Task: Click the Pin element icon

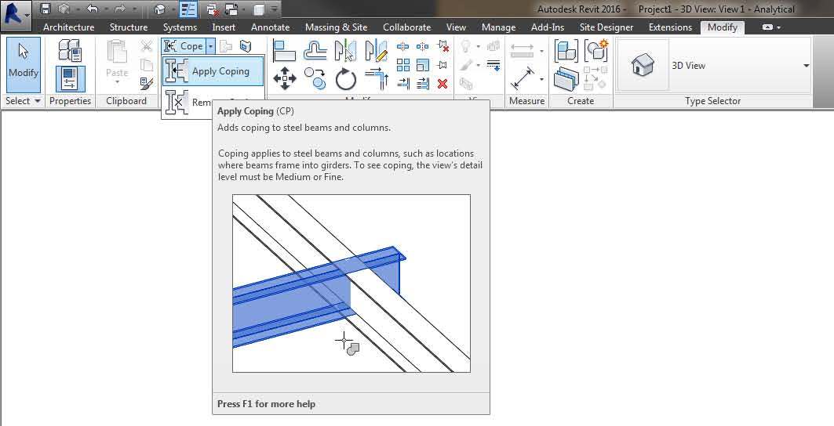Action: click(x=442, y=65)
